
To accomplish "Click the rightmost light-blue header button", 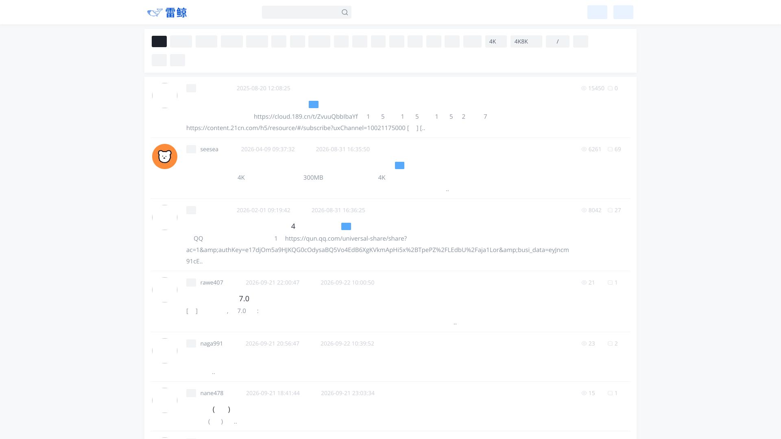I will tap(623, 12).
